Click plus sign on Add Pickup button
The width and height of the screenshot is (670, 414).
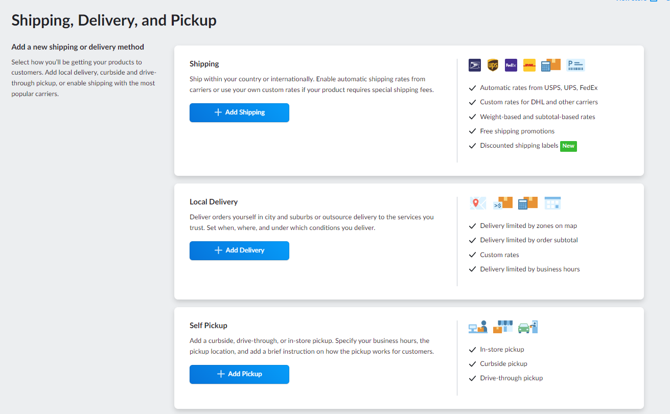221,374
